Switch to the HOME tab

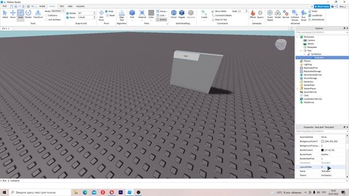click(x=42, y=6)
